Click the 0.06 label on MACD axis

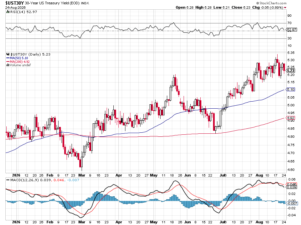pyautogui.click(x=292, y=180)
